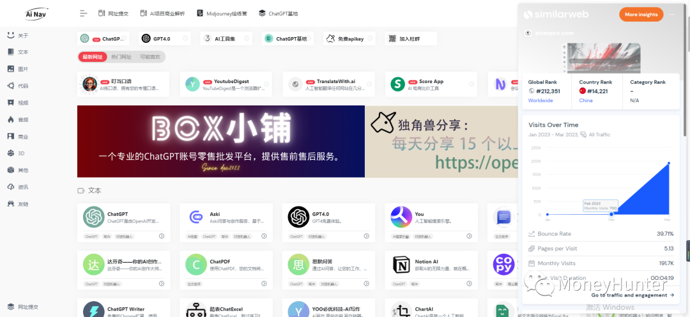
Task: Click the GPT4.0 card logo in 文本 section
Action: (298, 217)
